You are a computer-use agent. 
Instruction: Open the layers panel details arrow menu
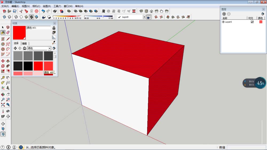tap(263, 14)
